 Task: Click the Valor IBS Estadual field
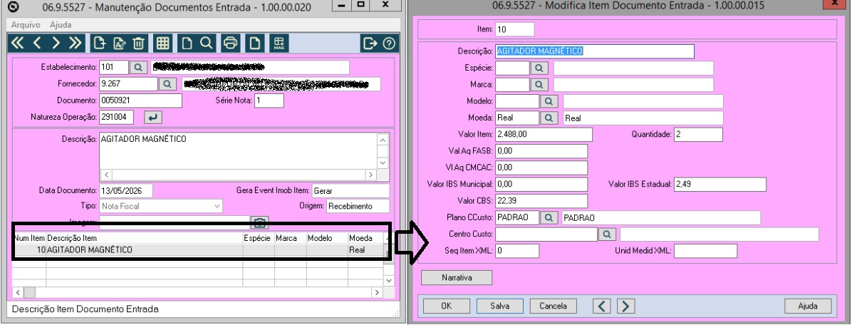[x=720, y=185]
